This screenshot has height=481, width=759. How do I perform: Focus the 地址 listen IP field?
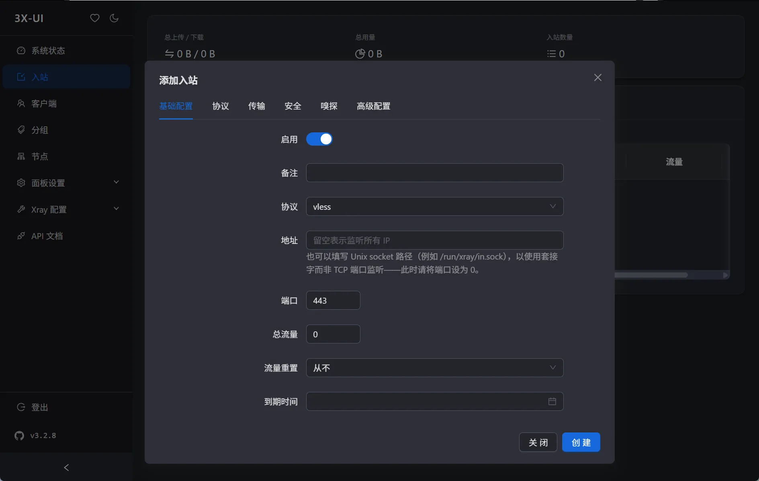pyautogui.click(x=435, y=240)
